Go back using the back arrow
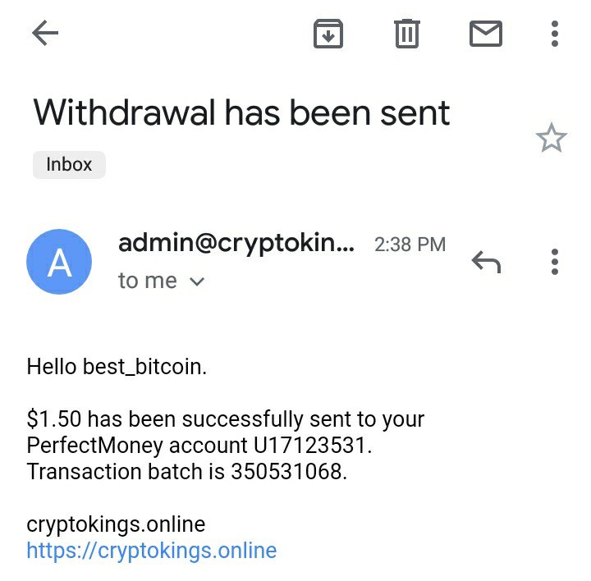591x581 pixels. click(x=45, y=34)
